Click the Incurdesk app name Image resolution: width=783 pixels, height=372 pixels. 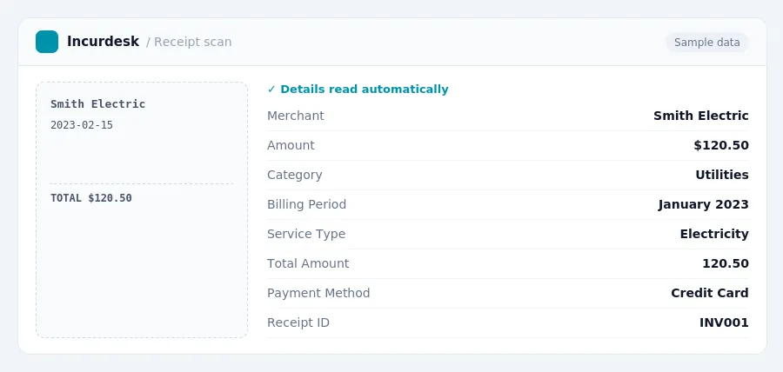click(x=103, y=42)
